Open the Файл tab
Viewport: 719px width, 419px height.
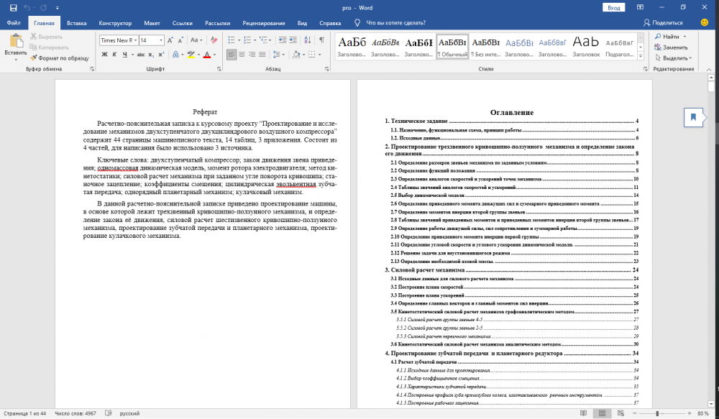[14, 23]
